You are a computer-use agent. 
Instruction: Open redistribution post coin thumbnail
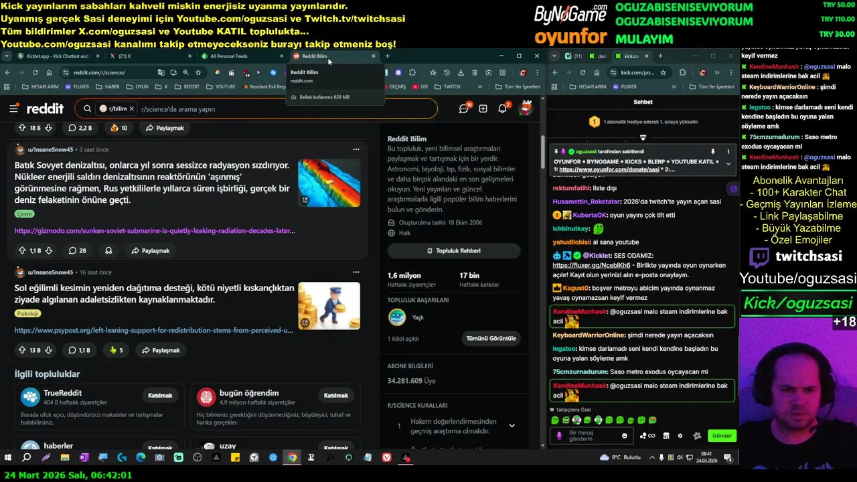click(329, 305)
